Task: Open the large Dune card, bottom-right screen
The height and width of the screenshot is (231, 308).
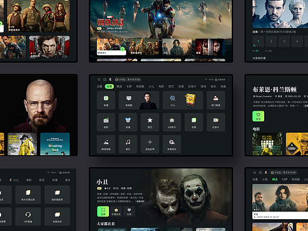Action: click(280, 201)
